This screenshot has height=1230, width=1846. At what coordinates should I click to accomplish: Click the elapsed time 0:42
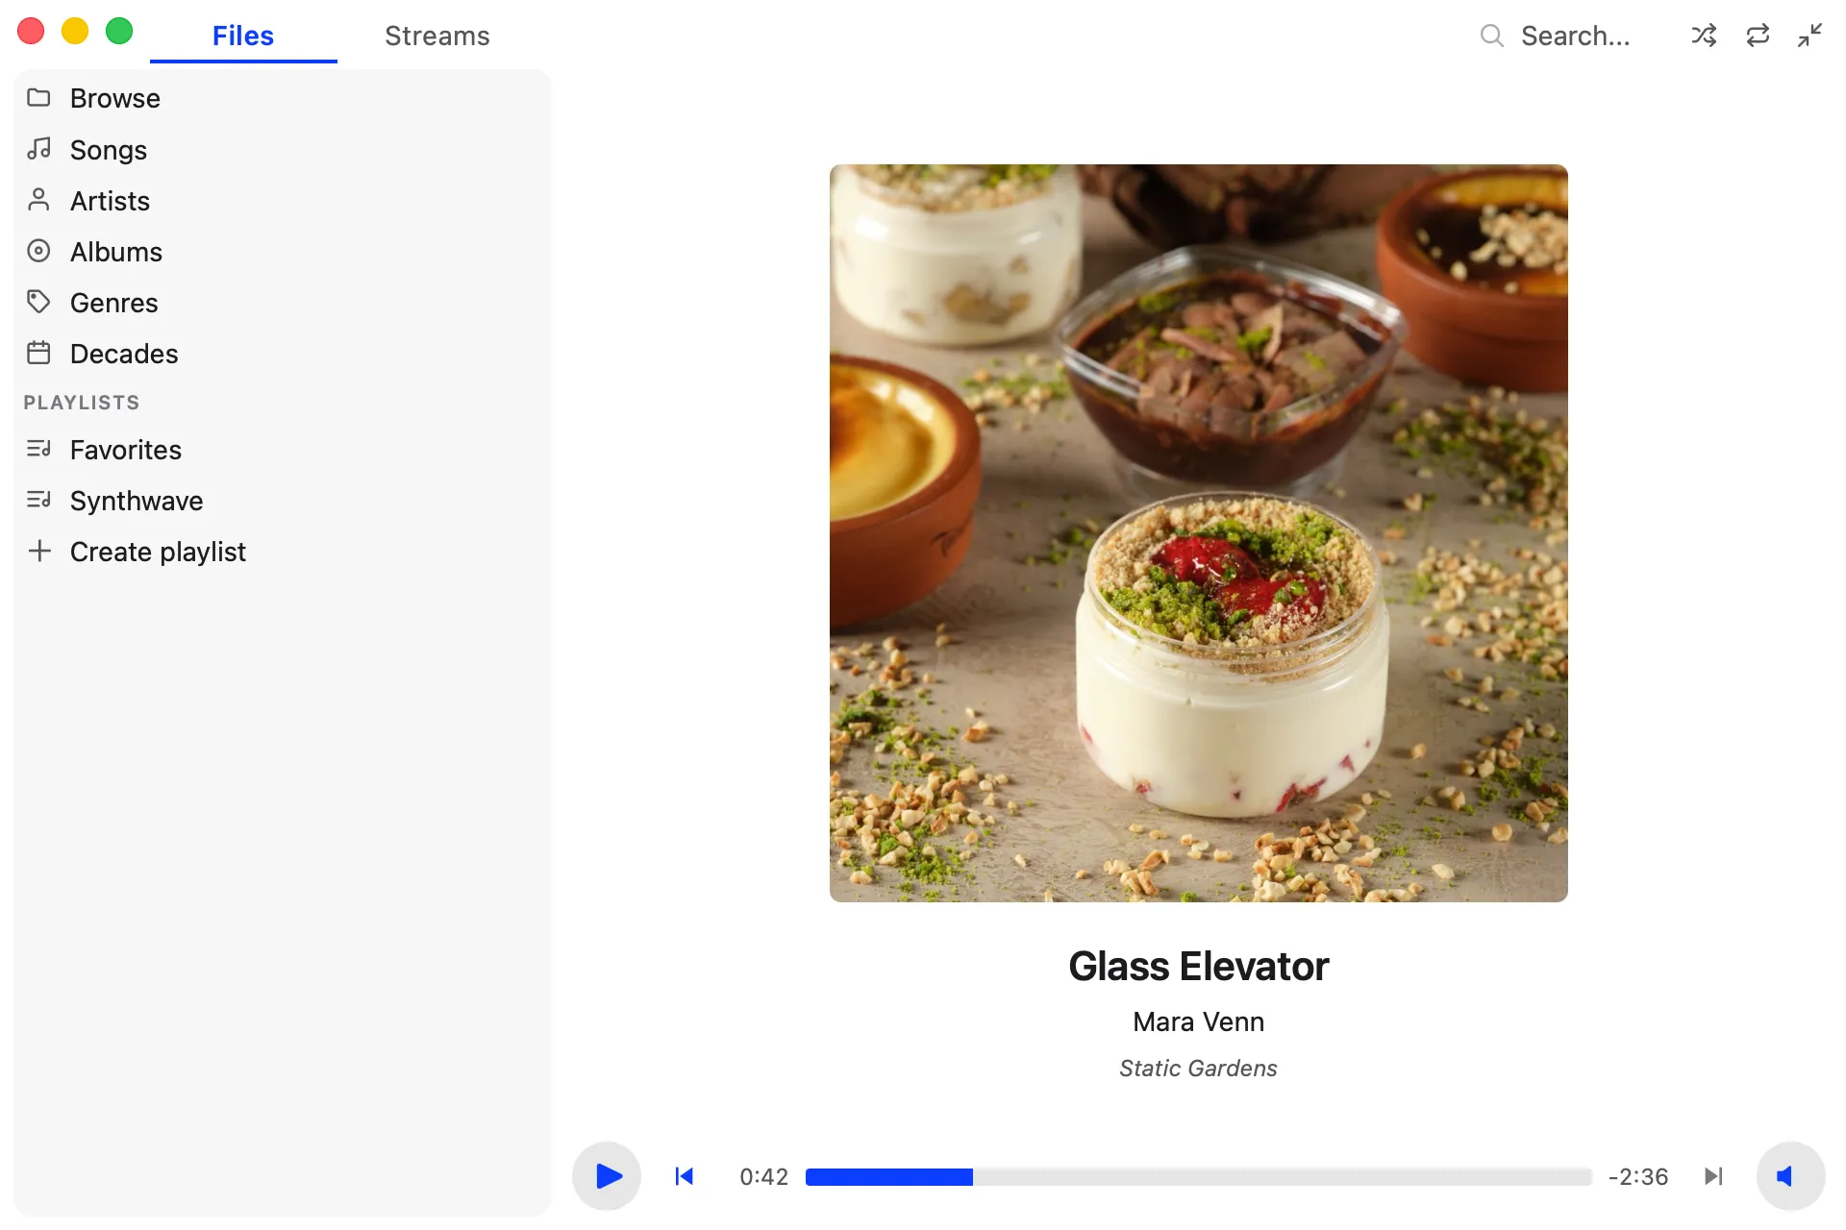click(764, 1176)
